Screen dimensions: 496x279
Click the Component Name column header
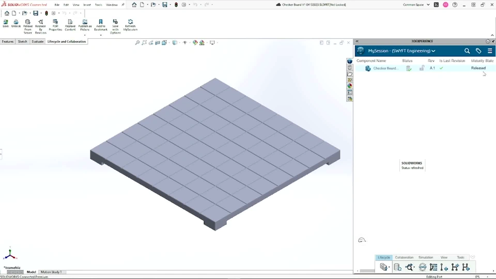[371, 61]
